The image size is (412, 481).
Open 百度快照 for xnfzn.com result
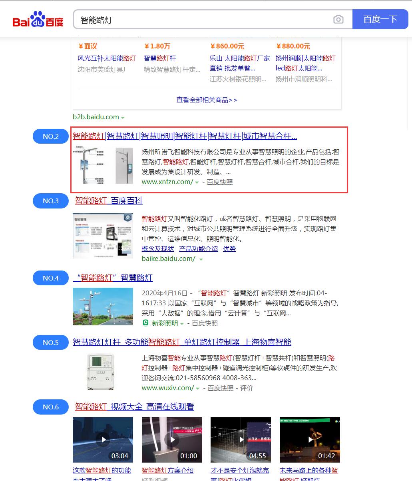point(220,182)
